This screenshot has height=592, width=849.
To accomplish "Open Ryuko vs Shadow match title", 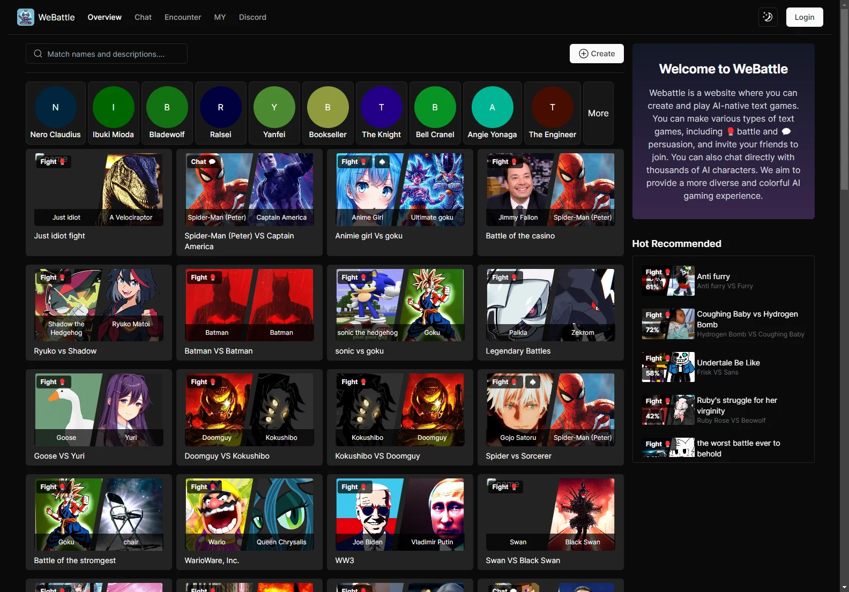I will [65, 351].
